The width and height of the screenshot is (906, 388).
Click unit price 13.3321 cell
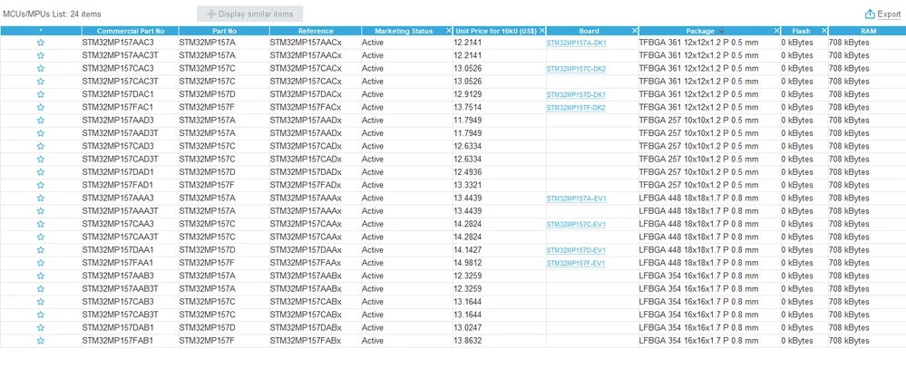coord(500,185)
